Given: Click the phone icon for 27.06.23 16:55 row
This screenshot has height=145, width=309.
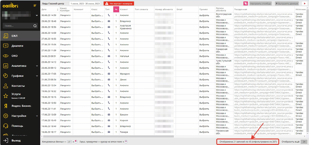Looking at the screenshot, I should [109, 39].
